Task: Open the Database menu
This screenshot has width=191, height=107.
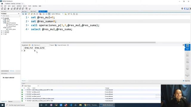Action: pyautogui.click(x=19, y=6)
